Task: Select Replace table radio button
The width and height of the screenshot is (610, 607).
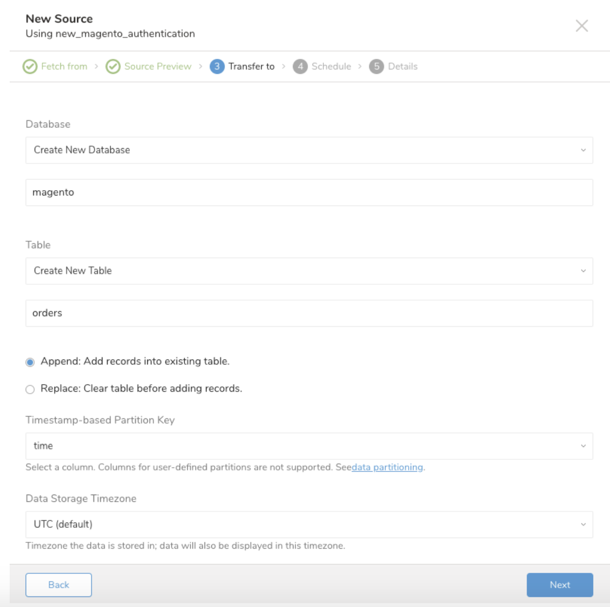Action: [x=30, y=389]
